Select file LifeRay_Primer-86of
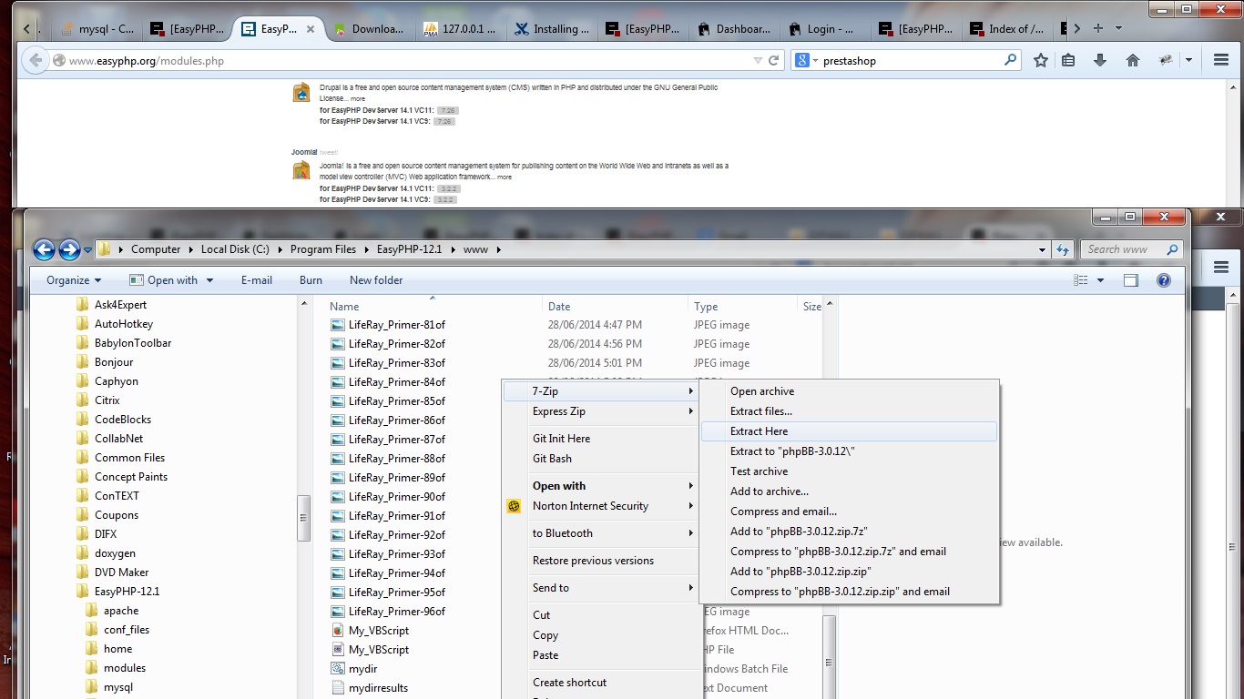Screen dimensions: 1244x699 coord(397,420)
